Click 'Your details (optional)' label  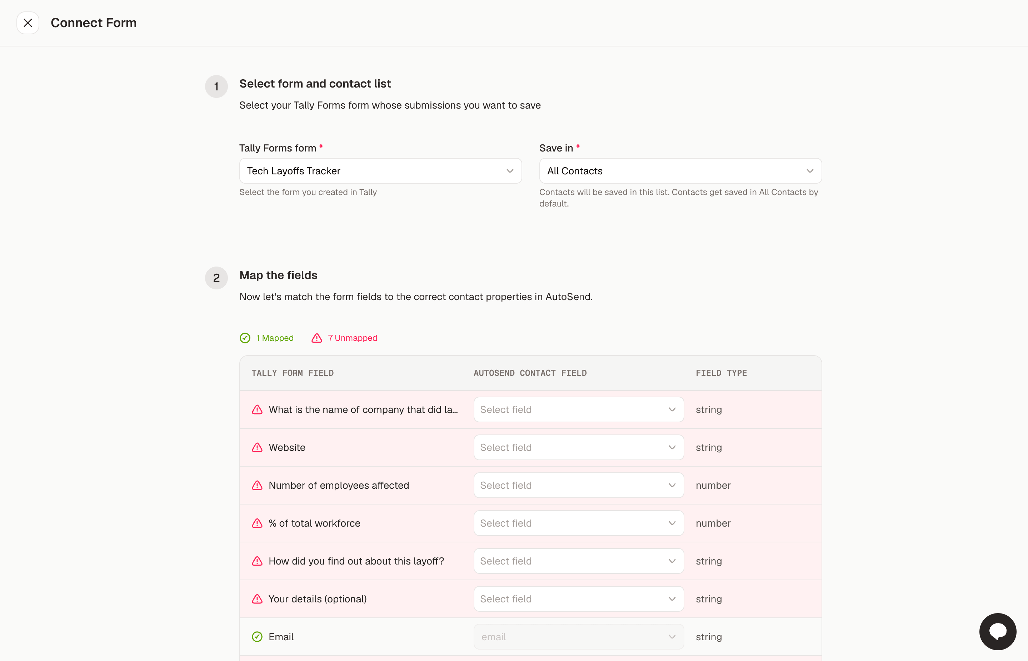pyautogui.click(x=318, y=598)
